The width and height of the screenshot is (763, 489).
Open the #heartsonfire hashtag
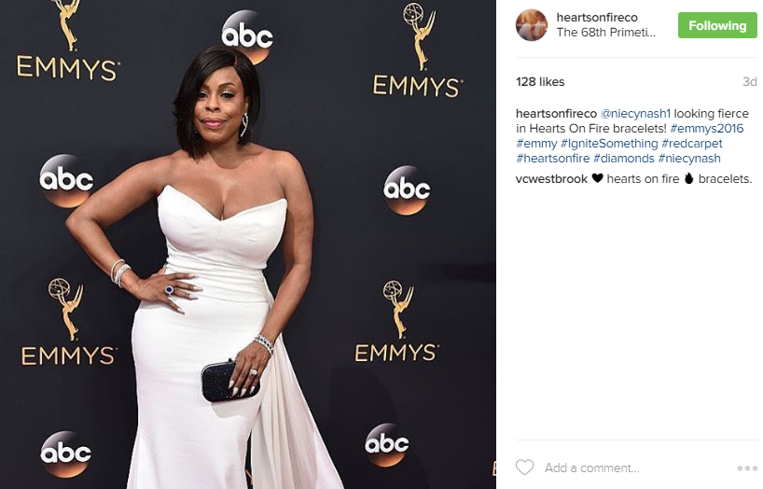[553, 159]
